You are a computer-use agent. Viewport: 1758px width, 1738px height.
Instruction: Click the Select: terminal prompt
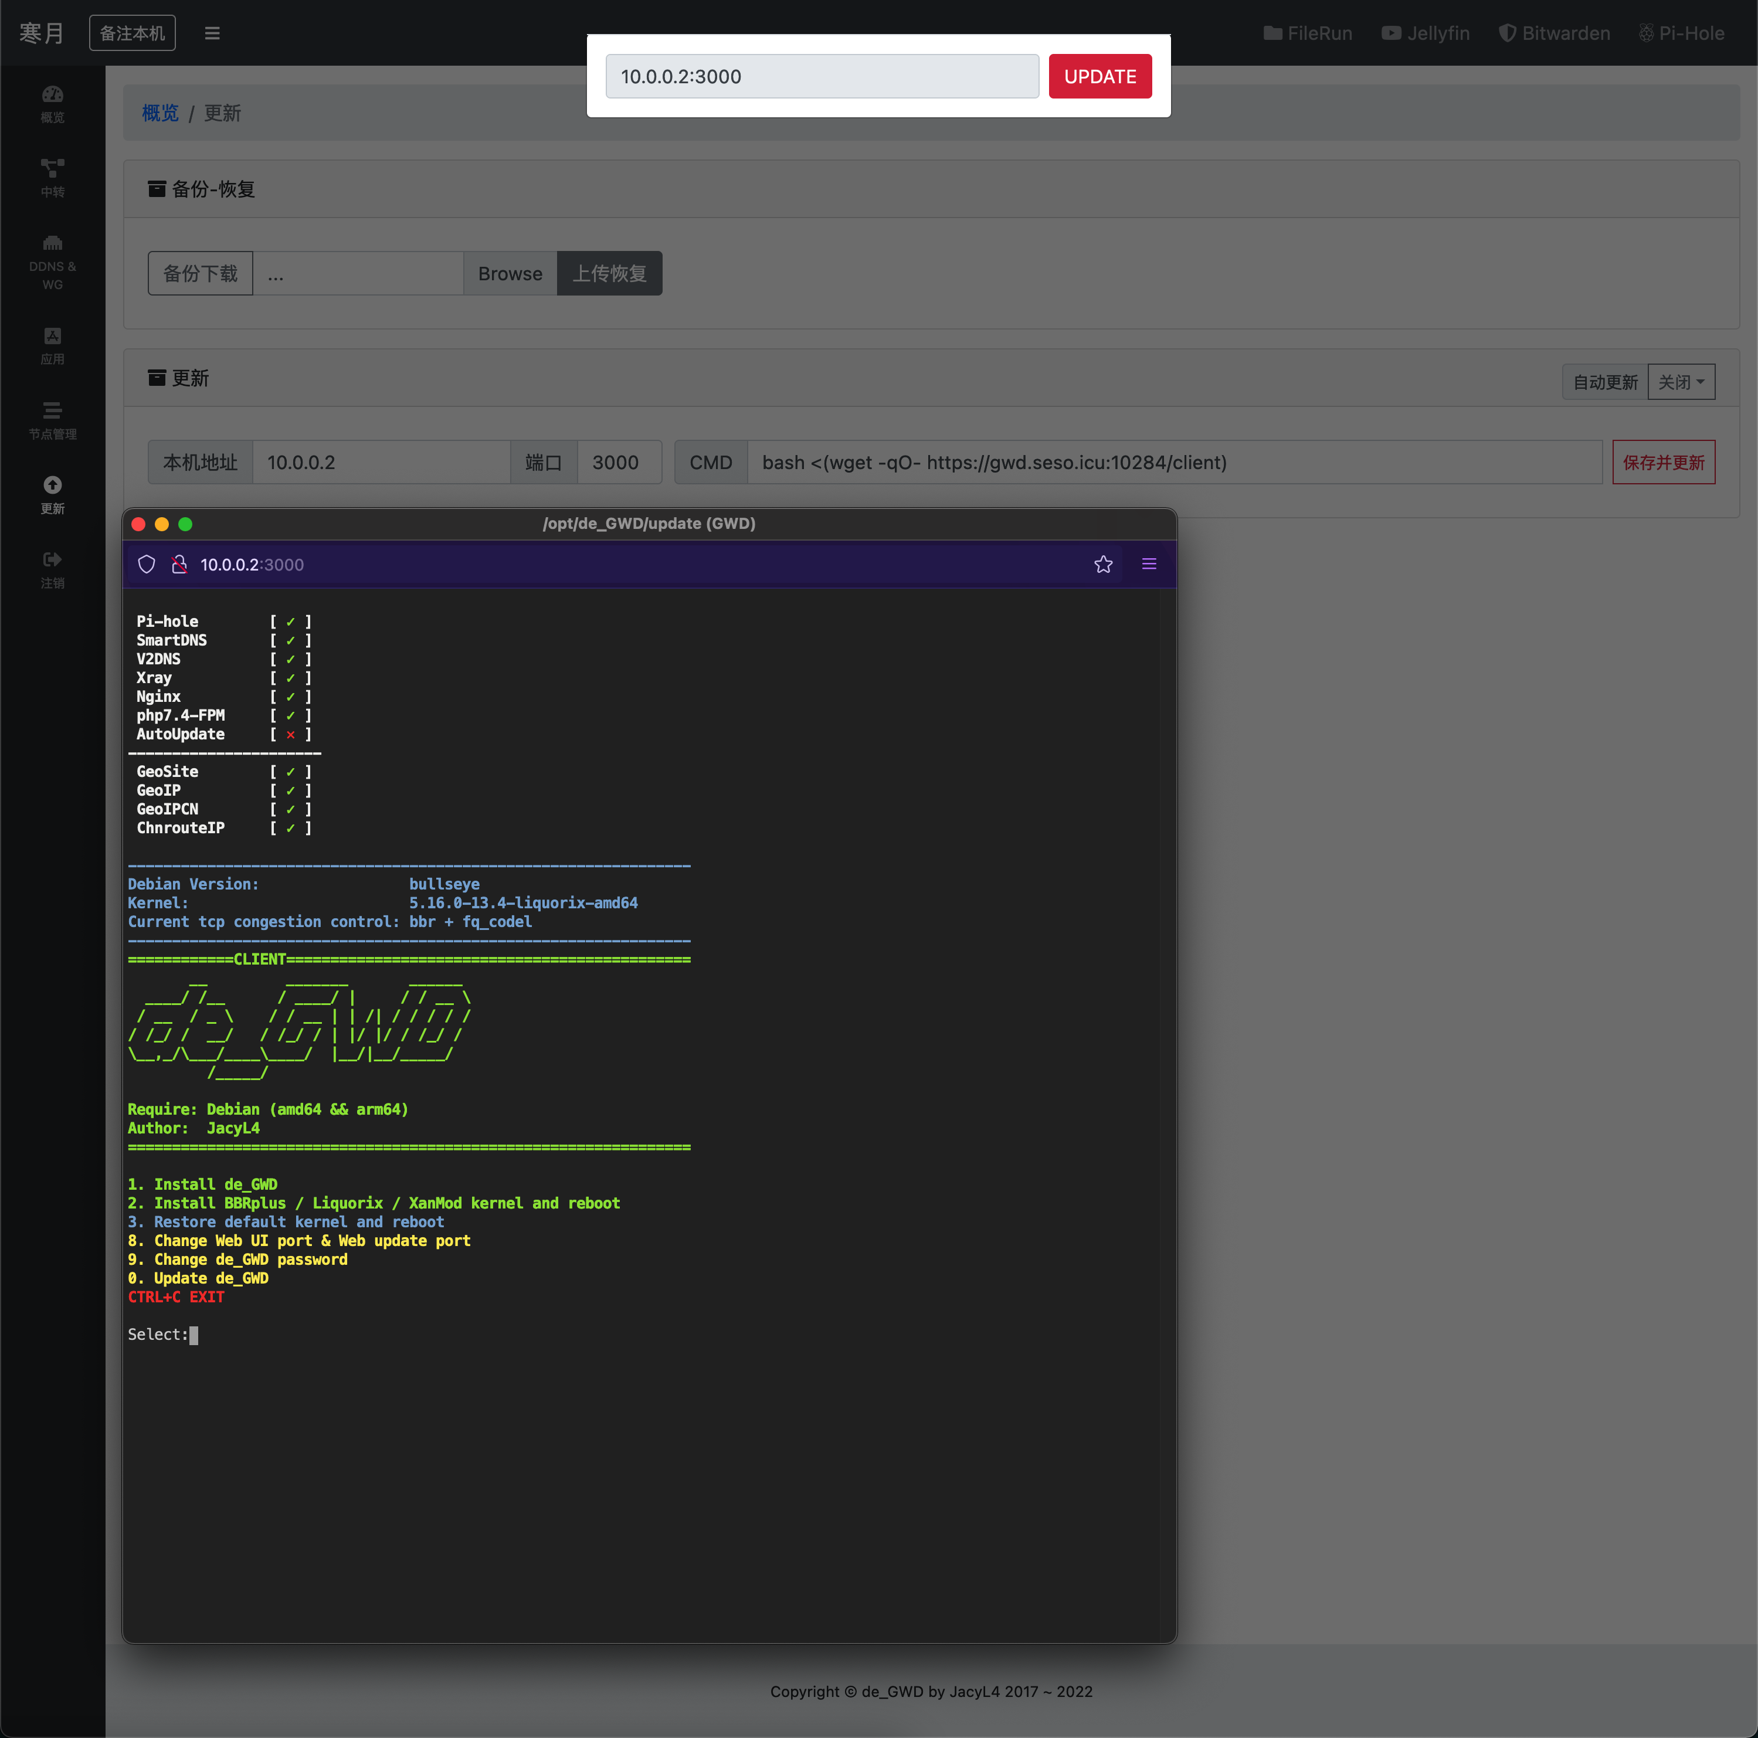click(162, 1334)
